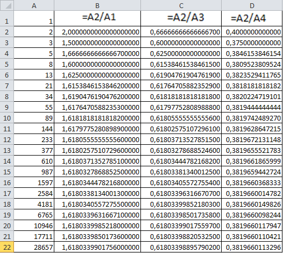Click cell with value 0,3819655521783
This screenshot has width=283, height=253.
pos(252,150)
